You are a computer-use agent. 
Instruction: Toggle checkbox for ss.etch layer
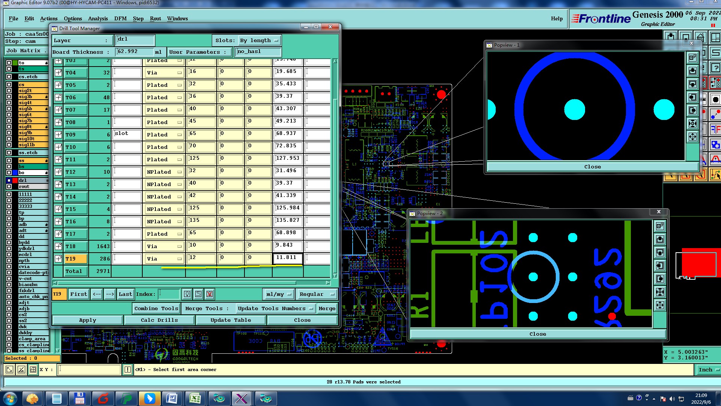click(x=9, y=153)
